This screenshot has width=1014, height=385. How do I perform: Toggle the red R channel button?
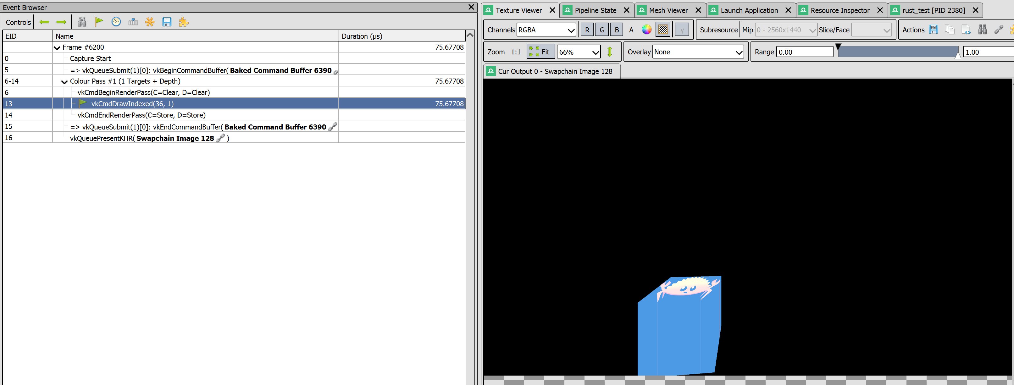(587, 30)
